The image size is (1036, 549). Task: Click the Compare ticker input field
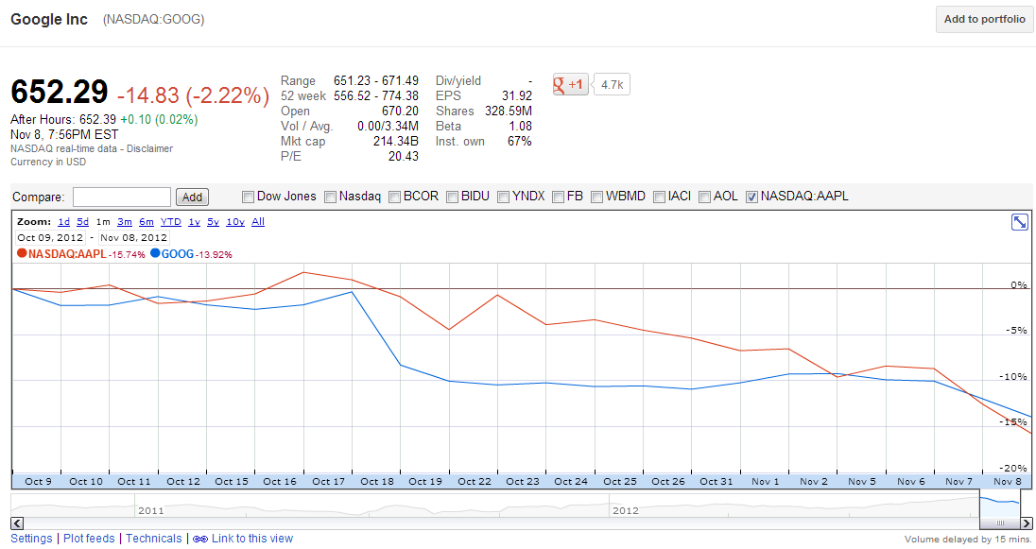click(122, 197)
